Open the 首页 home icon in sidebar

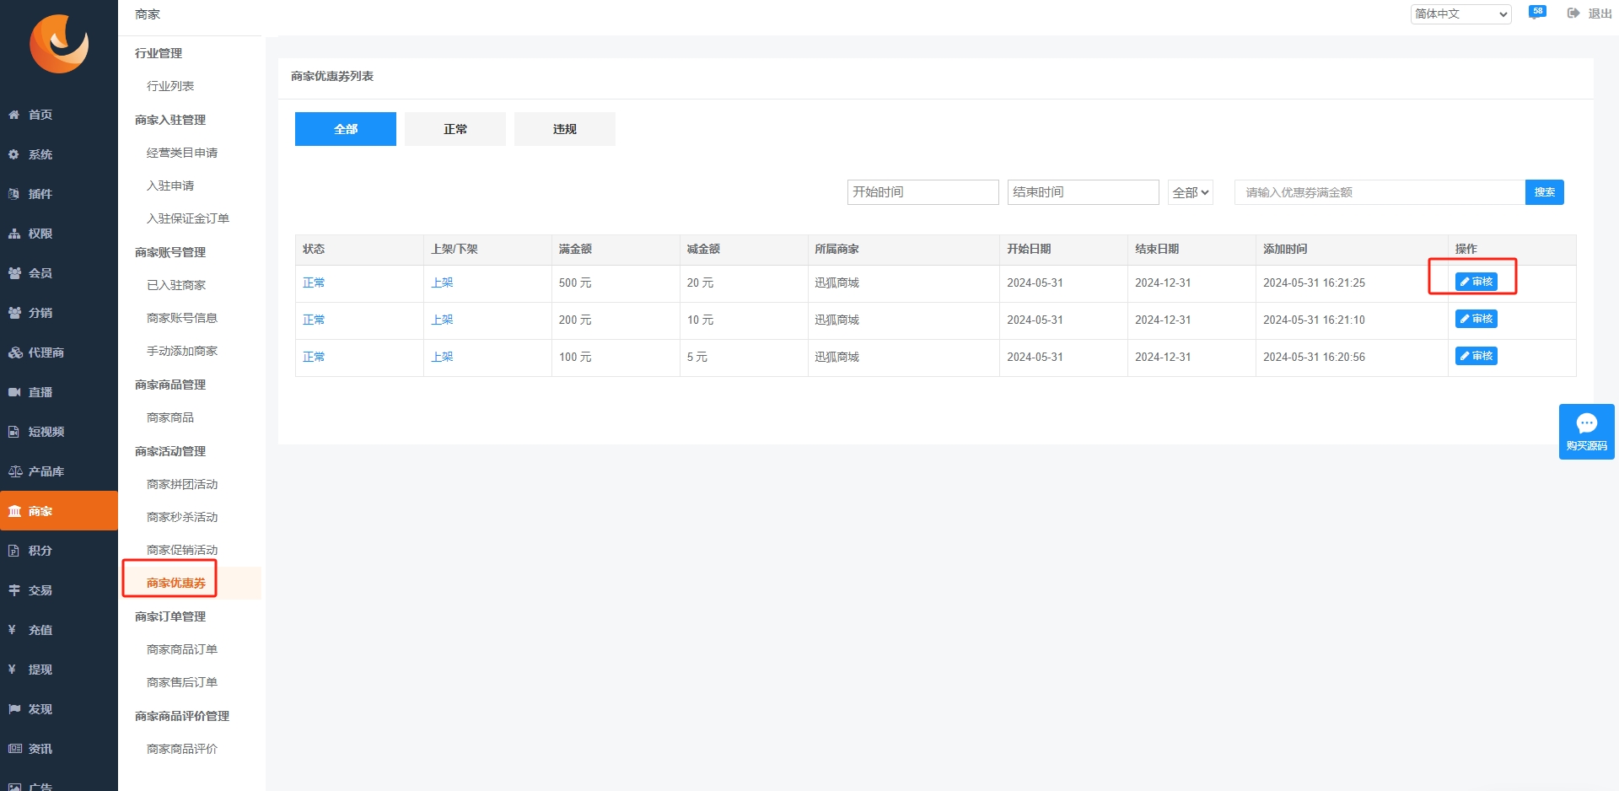point(14,115)
